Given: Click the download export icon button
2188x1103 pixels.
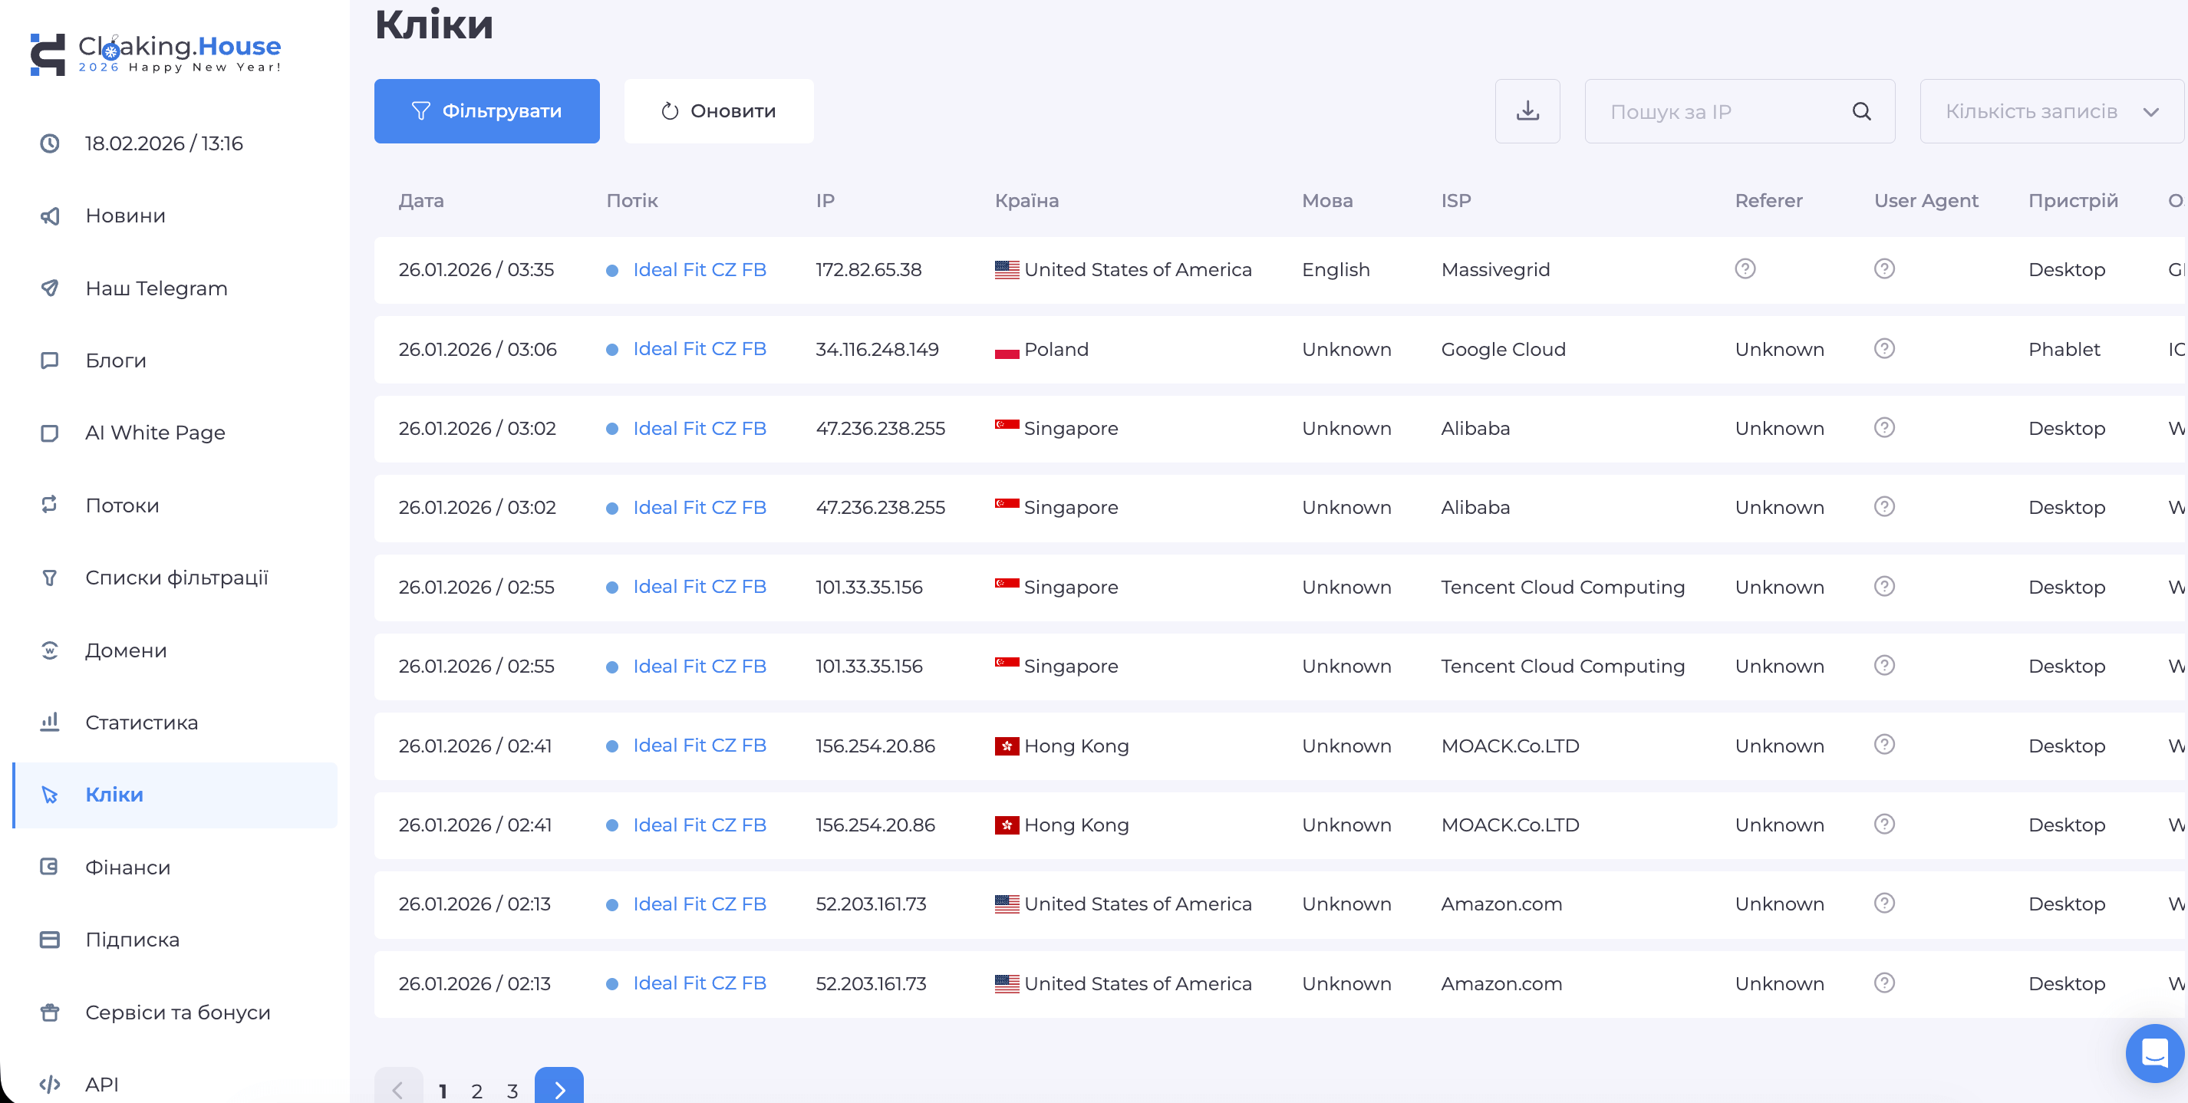Looking at the screenshot, I should tap(1527, 111).
